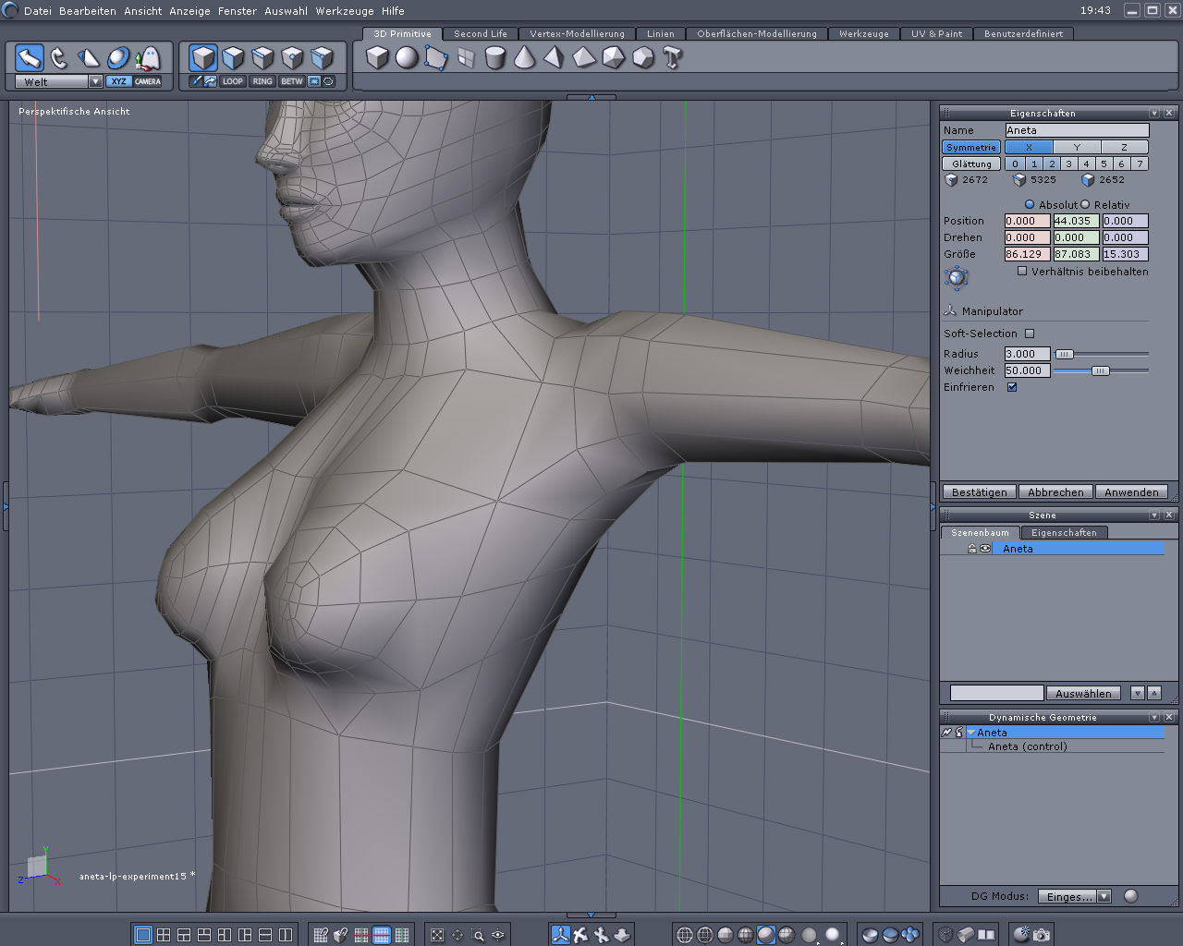The image size is (1183, 946).
Task: Select the sphere primitive tool
Action: coord(407,58)
